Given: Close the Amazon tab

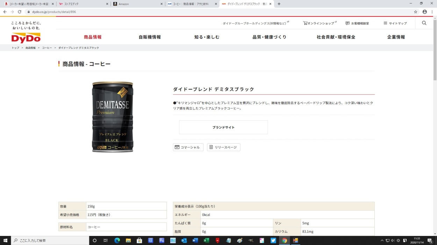Looking at the screenshot, I should coord(162,4).
